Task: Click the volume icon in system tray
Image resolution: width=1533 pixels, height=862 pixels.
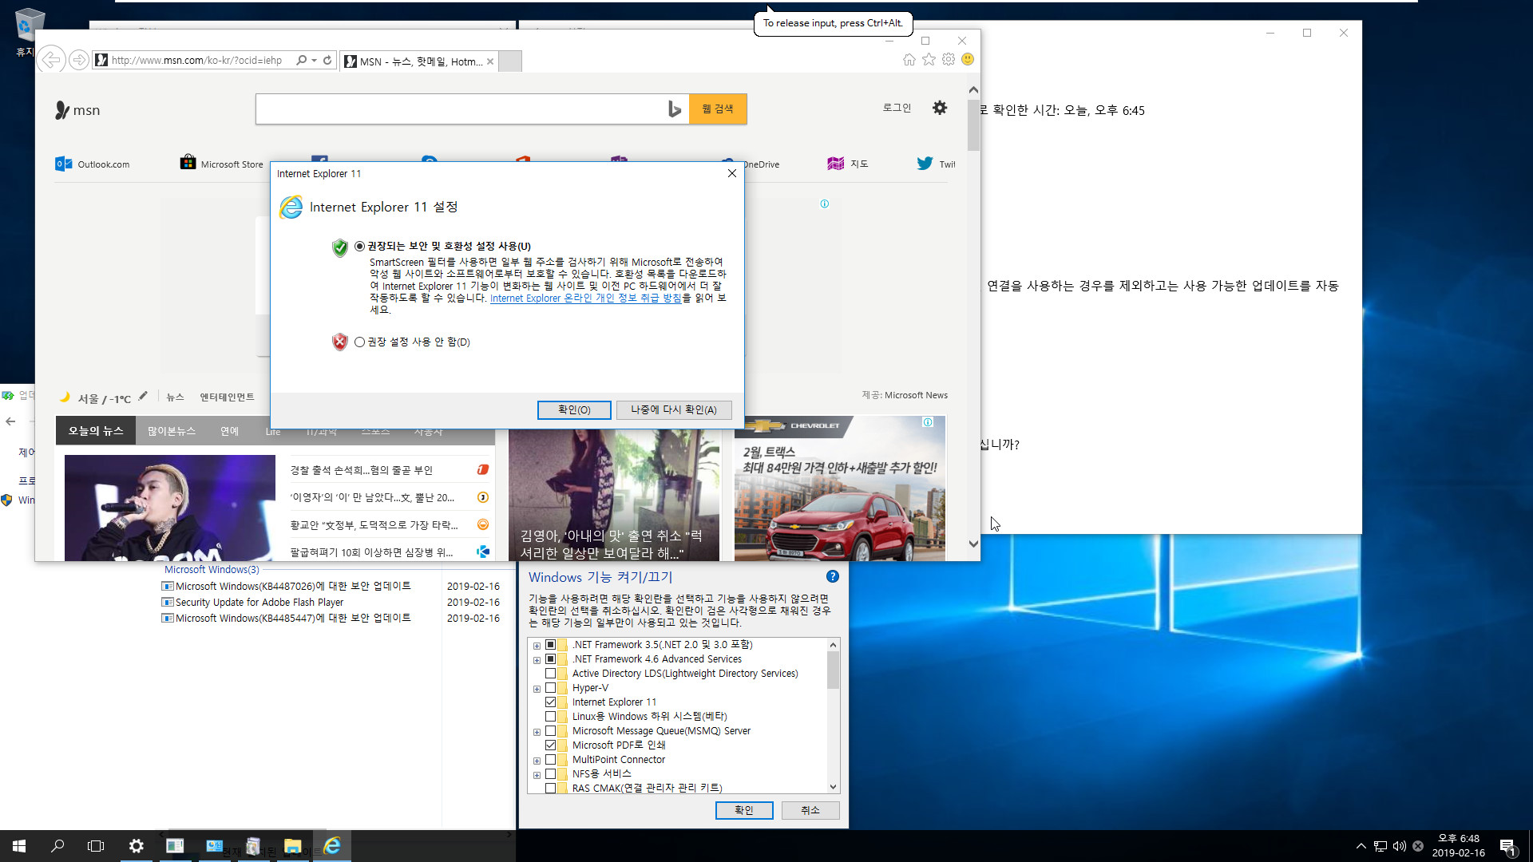Action: pyautogui.click(x=1399, y=846)
